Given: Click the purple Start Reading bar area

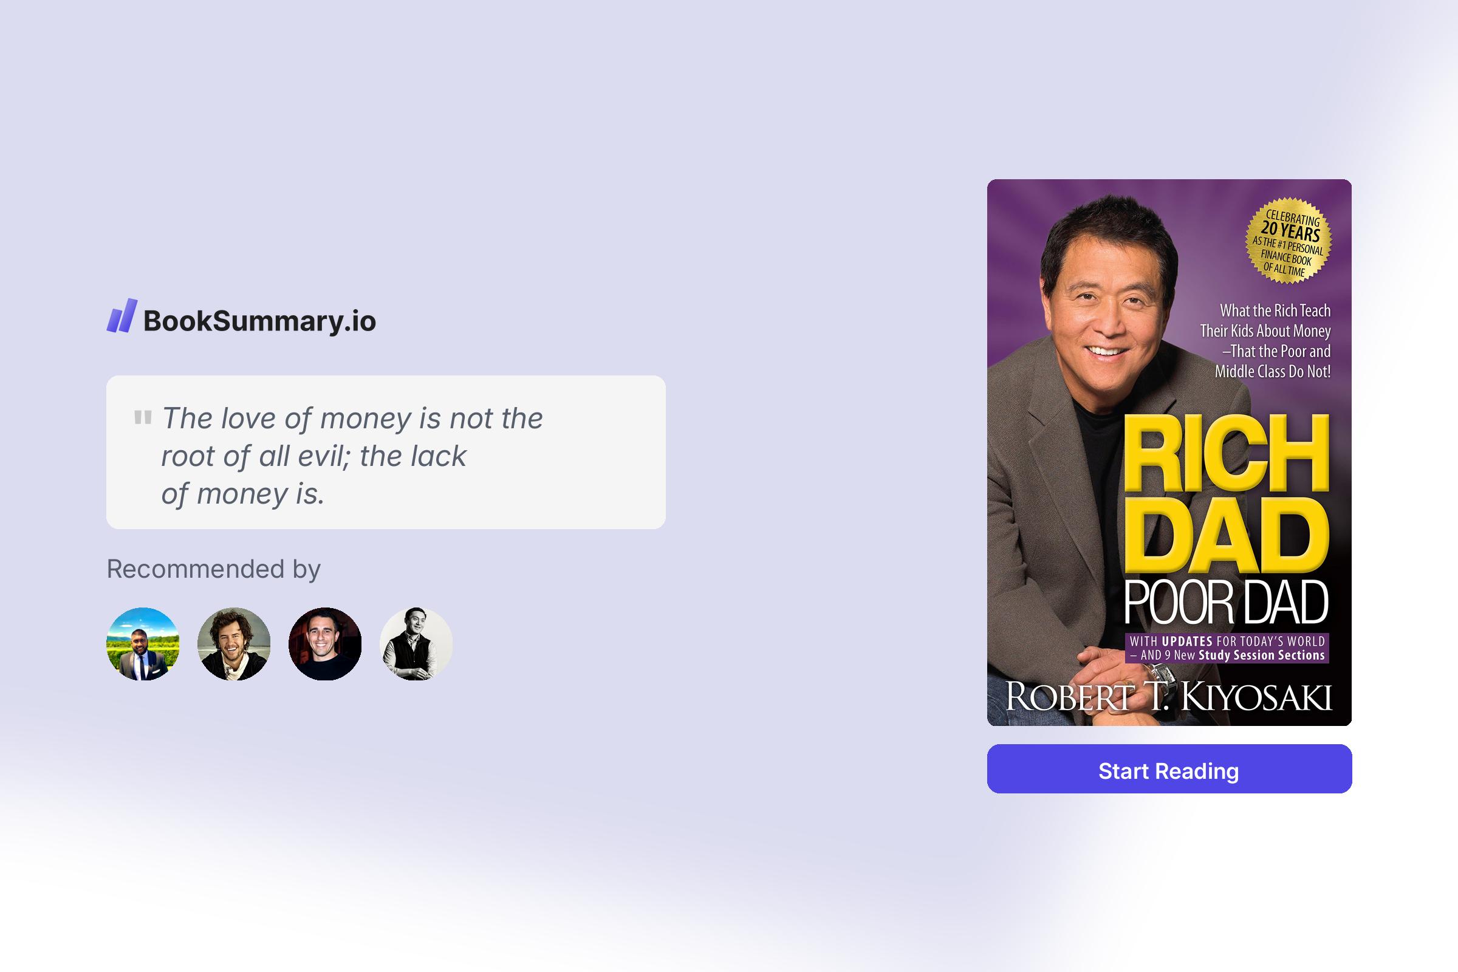Looking at the screenshot, I should (1168, 771).
